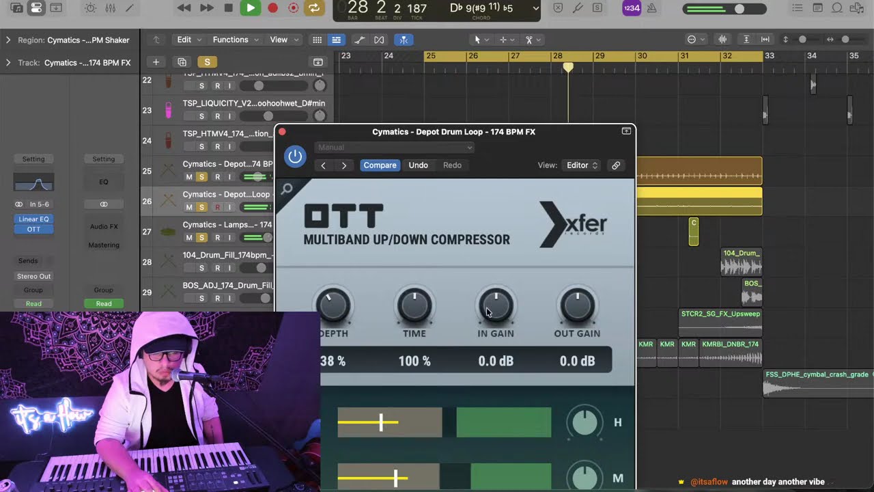
Task: Go to next plugin preset arrow
Action: 344,165
